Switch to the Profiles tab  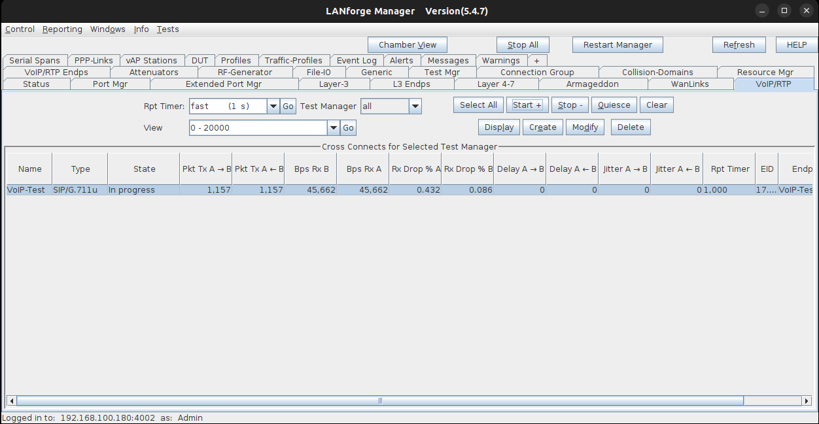(x=236, y=60)
